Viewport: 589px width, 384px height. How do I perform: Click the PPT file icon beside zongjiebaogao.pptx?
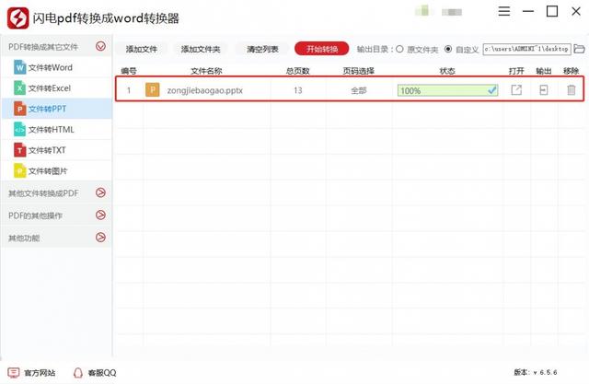[x=153, y=90]
